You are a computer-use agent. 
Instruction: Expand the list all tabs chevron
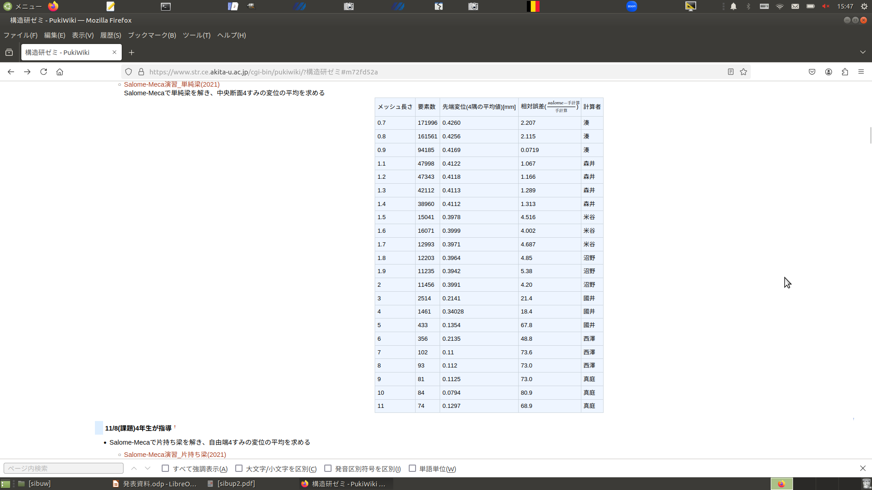(862, 52)
